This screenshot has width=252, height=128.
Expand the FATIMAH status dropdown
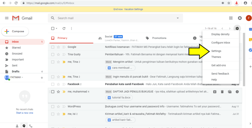(22, 77)
